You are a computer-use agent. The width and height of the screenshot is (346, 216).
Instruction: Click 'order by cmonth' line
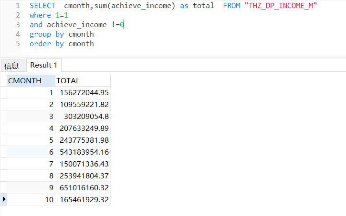(x=62, y=44)
